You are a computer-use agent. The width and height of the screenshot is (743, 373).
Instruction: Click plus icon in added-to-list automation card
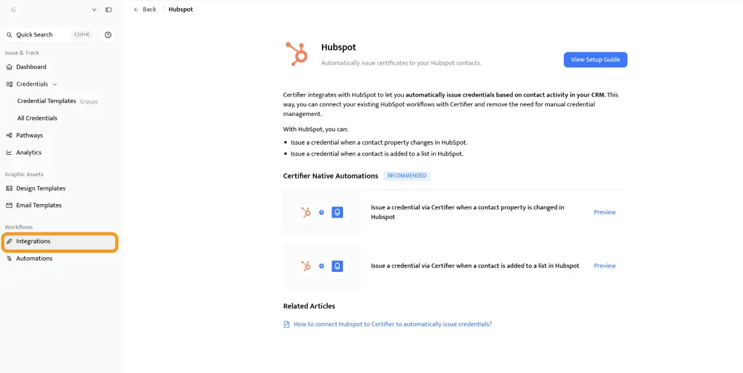[x=321, y=266]
